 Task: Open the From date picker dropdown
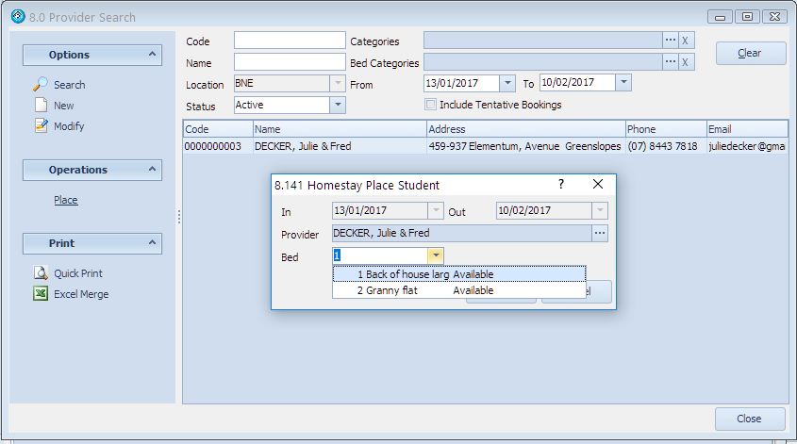click(x=507, y=83)
